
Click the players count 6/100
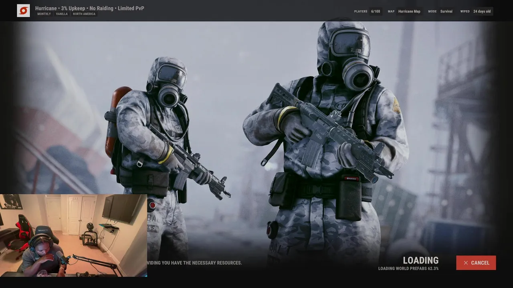(376, 12)
